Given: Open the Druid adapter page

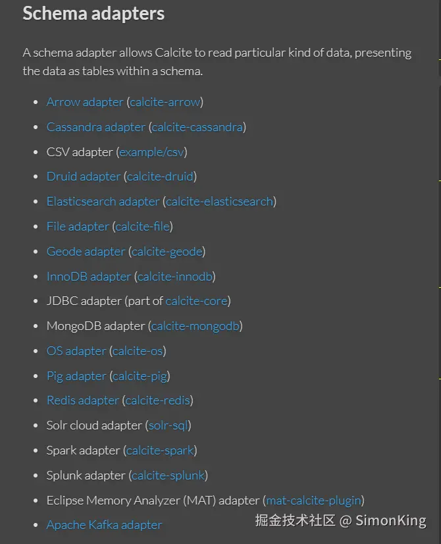Looking at the screenshot, I should pos(84,177).
